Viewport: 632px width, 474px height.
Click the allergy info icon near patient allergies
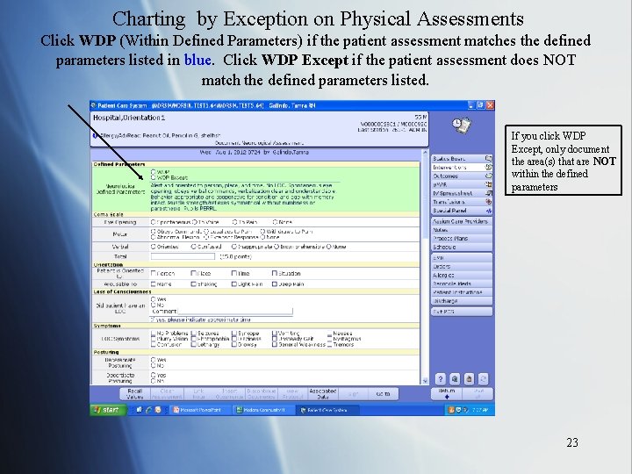[x=95, y=136]
